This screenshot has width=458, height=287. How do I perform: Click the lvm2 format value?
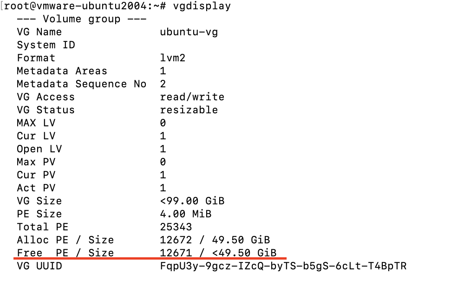click(173, 58)
